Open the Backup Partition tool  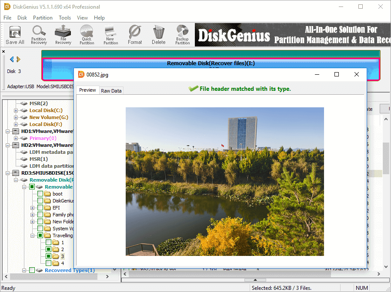182,35
